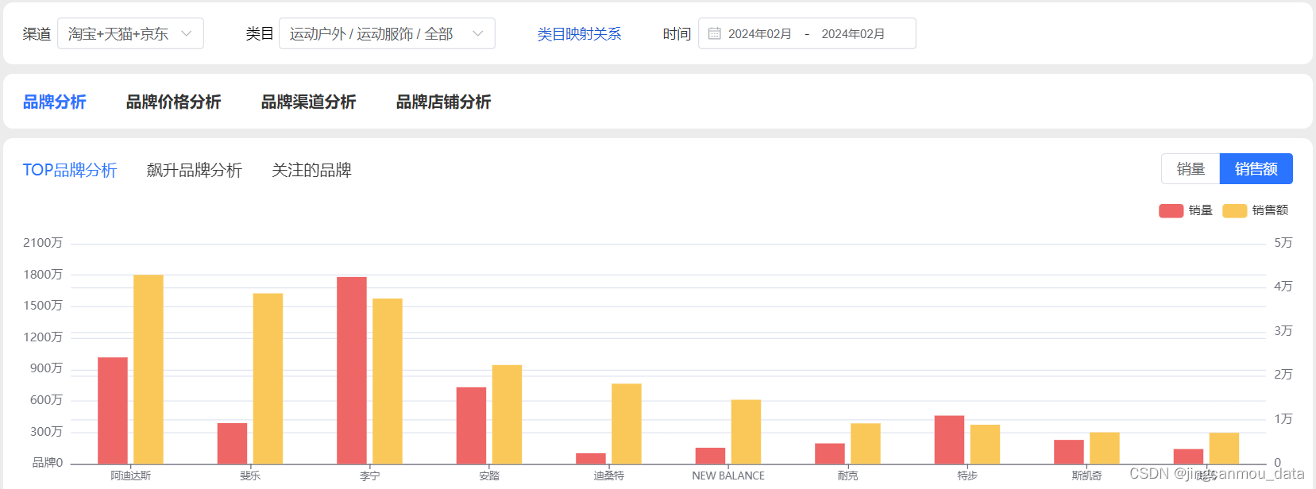This screenshot has width=1316, height=489.
Task: Click the 李宁 yellow sales bar
Action: tap(388, 381)
